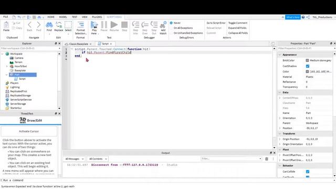This screenshot has height=189, width=336.
Task: Click Collapse All Folds
Action: [x=238, y=33]
